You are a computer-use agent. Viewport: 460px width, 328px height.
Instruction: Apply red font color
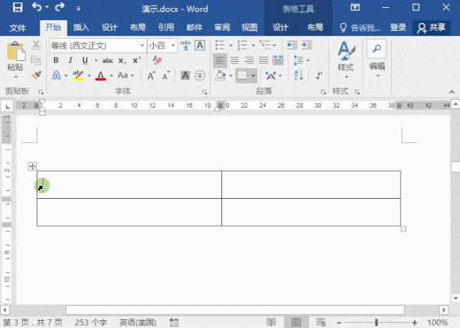pyautogui.click(x=101, y=75)
